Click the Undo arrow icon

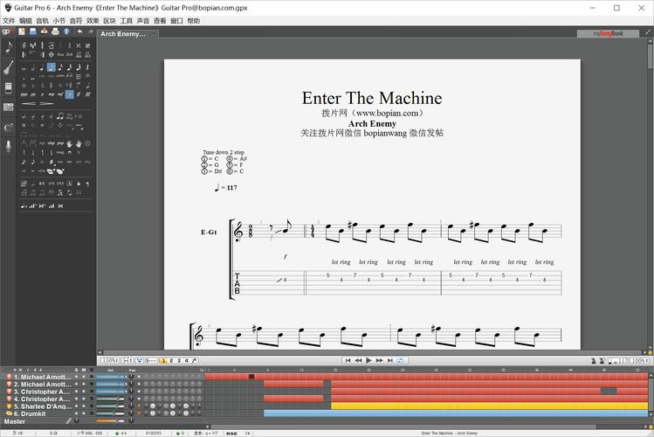[80, 31]
